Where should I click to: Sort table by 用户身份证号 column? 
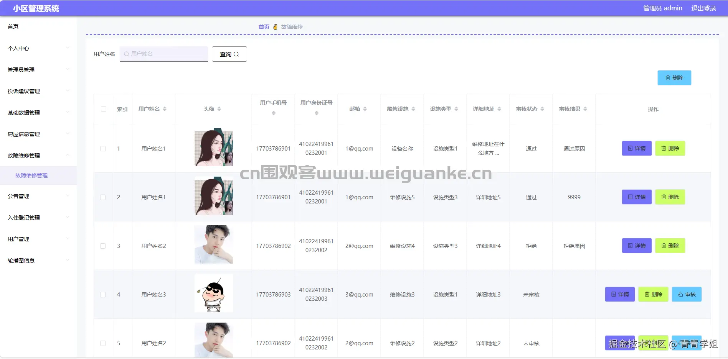tap(317, 113)
